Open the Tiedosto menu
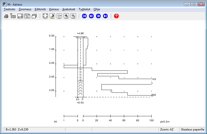Viewport: 207px width, 134px height. 10,9
